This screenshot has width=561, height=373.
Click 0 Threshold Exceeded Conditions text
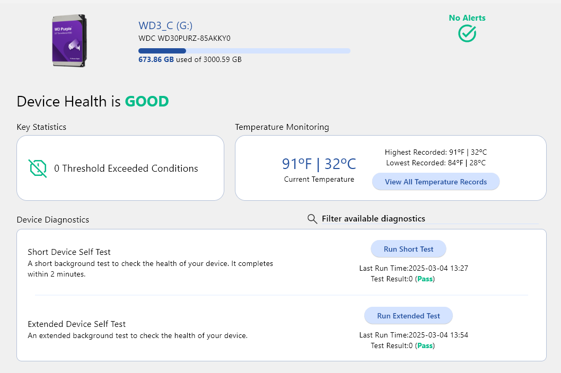[126, 168]
